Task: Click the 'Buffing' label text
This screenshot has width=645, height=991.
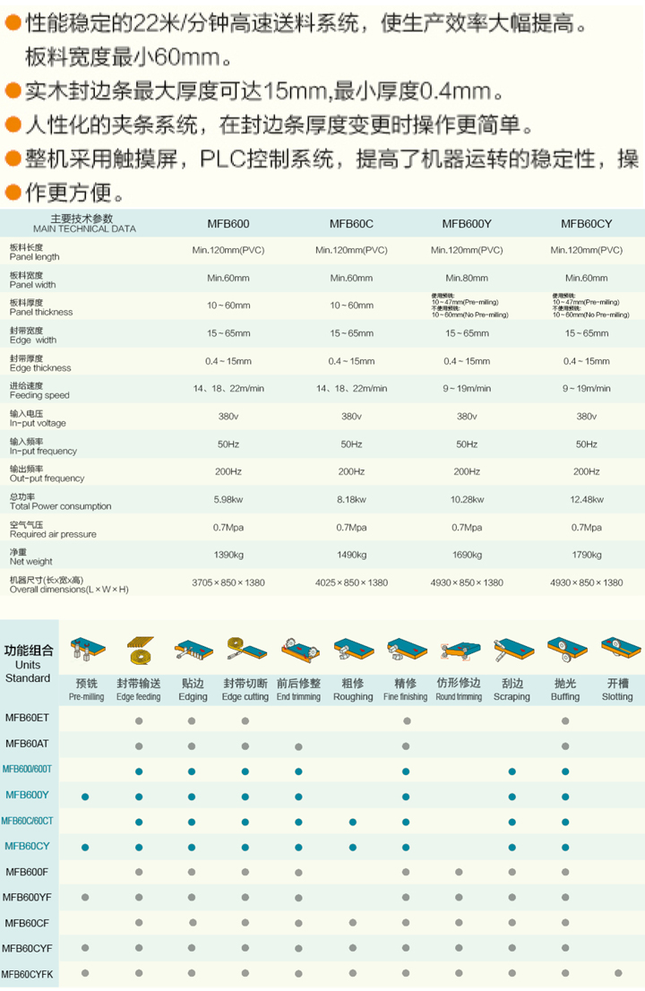Action: [x=564, y=696]
